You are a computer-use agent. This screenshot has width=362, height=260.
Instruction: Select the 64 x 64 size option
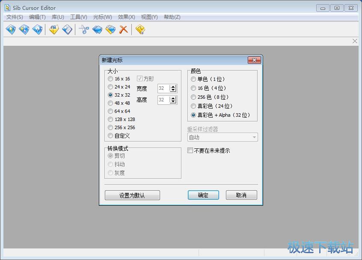click(110, 111)
